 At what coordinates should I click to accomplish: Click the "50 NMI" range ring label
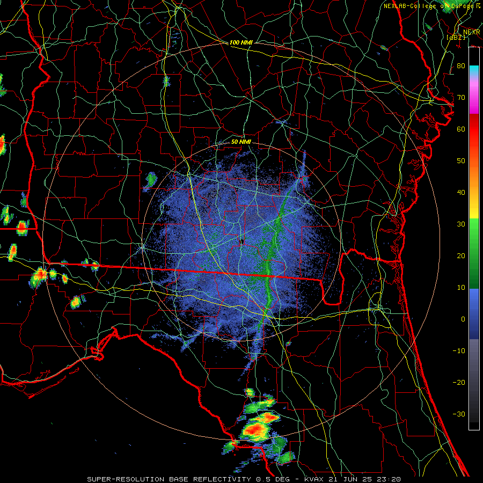[241, 142]
